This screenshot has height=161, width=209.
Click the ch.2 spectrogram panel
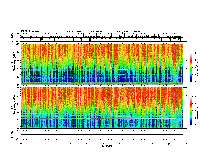[102, 108]
